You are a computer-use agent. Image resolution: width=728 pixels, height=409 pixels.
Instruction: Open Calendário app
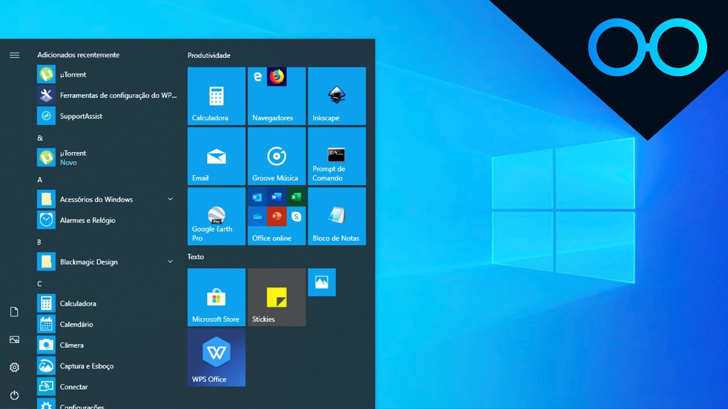(x=107, y=324)
